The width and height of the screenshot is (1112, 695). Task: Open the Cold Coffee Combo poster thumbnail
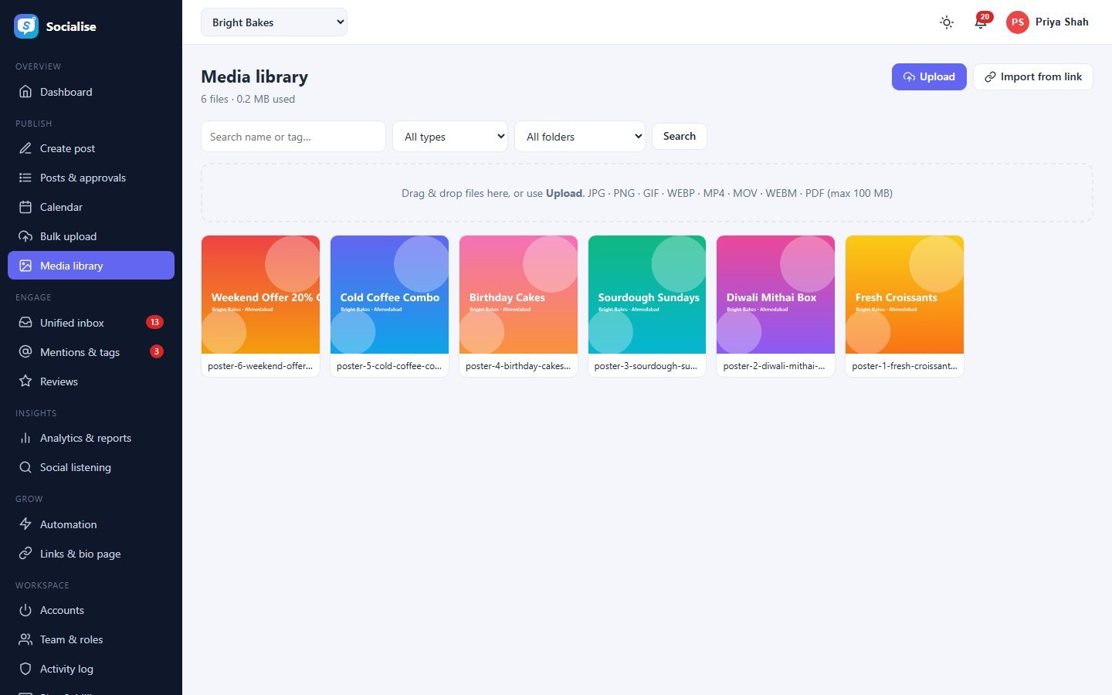tap(389, 295)
